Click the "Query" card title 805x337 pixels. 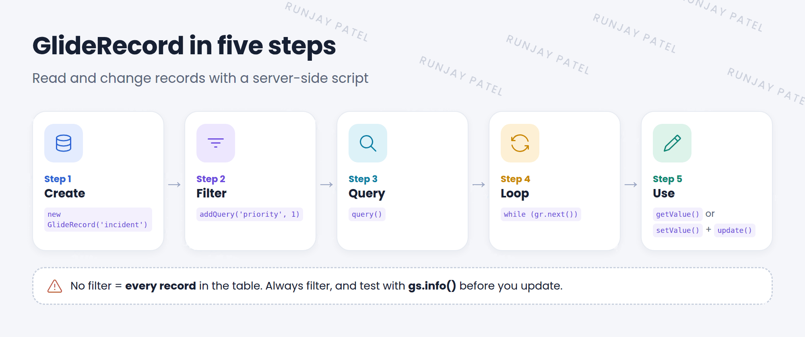coord(367,194)
